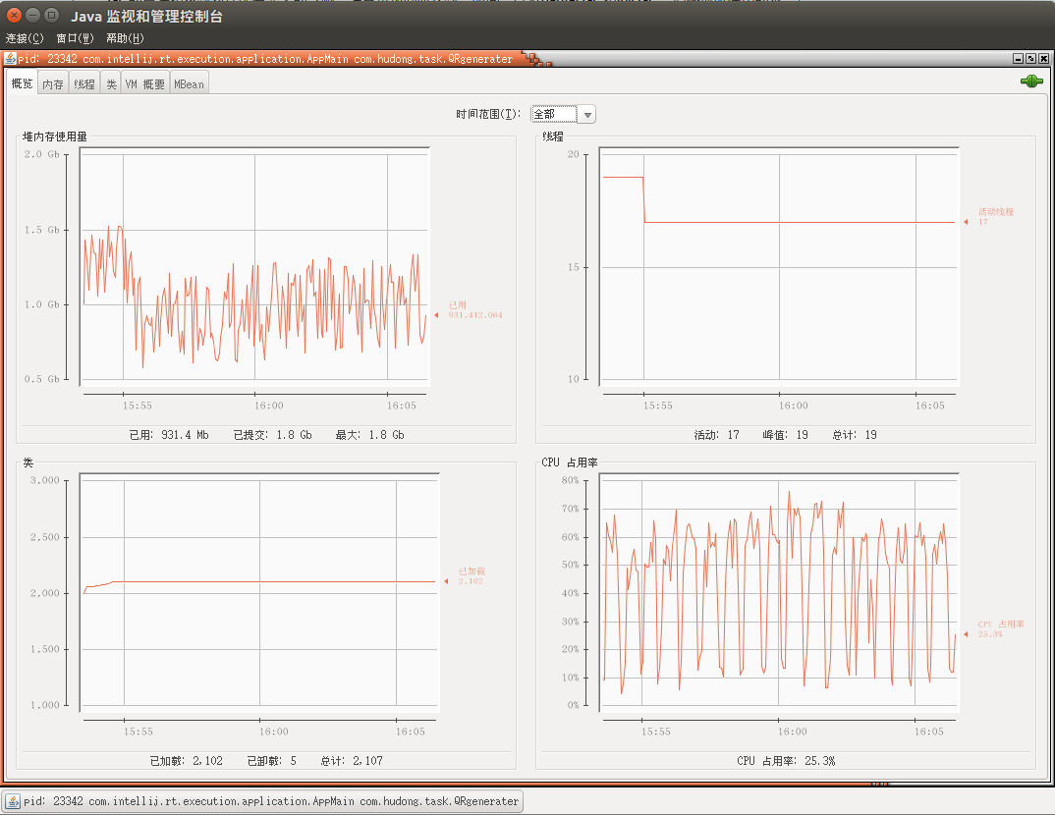Click the CPU 占用率 legend marker on chart
Viewport: 1055px width, 815px height.
[x=966, y=634]
